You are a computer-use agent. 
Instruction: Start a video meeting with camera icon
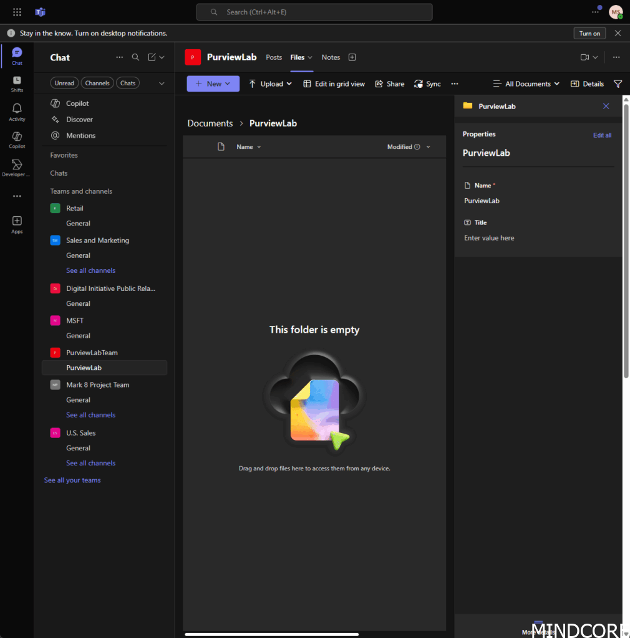click(584, 57)
